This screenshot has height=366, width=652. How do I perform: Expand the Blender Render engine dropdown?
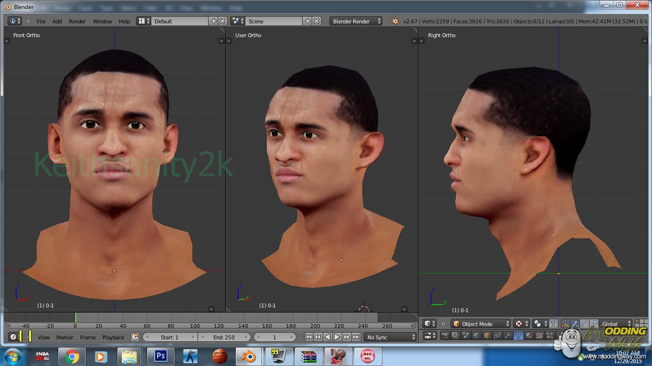[x=356, y=21]
